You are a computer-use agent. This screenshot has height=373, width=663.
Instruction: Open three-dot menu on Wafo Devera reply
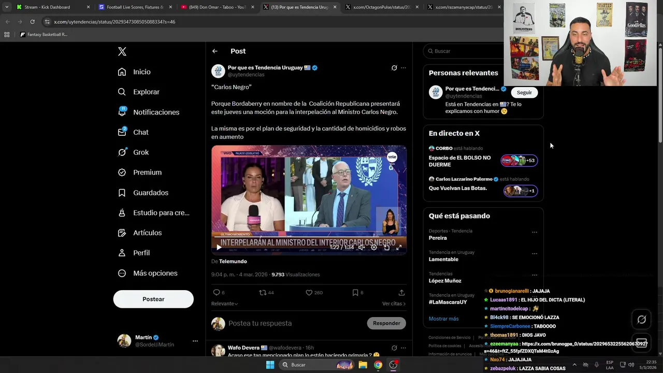(x=403, y=348)
